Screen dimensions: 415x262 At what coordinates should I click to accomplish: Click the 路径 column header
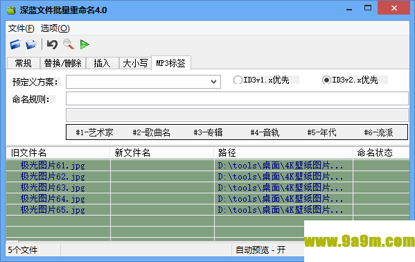point(283,152)
